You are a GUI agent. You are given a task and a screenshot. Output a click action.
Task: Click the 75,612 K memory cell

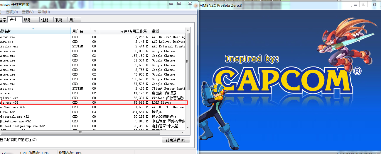(x=141, y=103)
